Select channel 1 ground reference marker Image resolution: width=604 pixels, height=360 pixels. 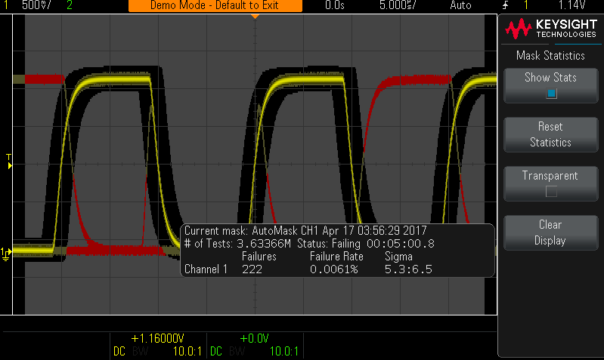pyautogui.click(x=6, y=252)
